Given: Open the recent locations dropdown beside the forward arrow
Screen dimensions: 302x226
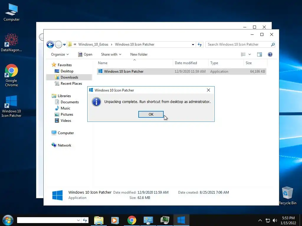Looking at the screenshot, I should tap(65, 45).
